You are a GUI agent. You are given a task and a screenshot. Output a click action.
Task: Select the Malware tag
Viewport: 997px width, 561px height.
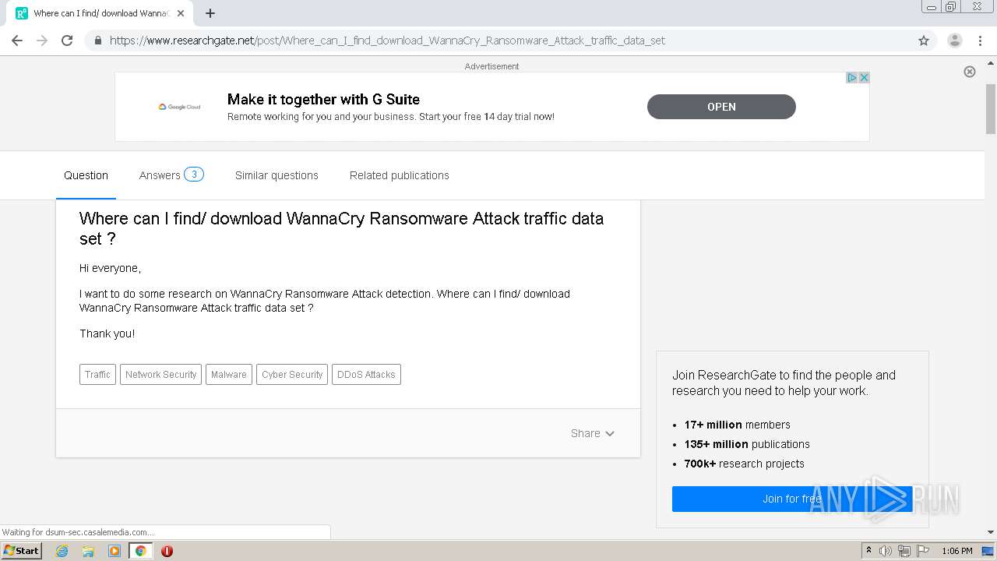pos(229,375)
